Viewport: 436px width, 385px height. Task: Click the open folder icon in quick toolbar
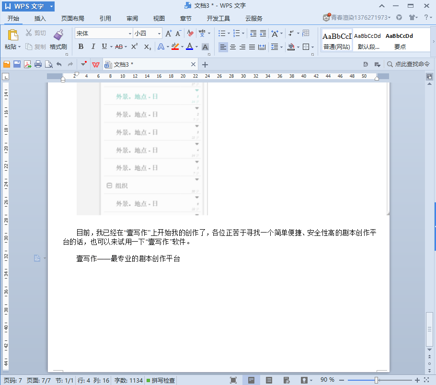coord(7,65)
